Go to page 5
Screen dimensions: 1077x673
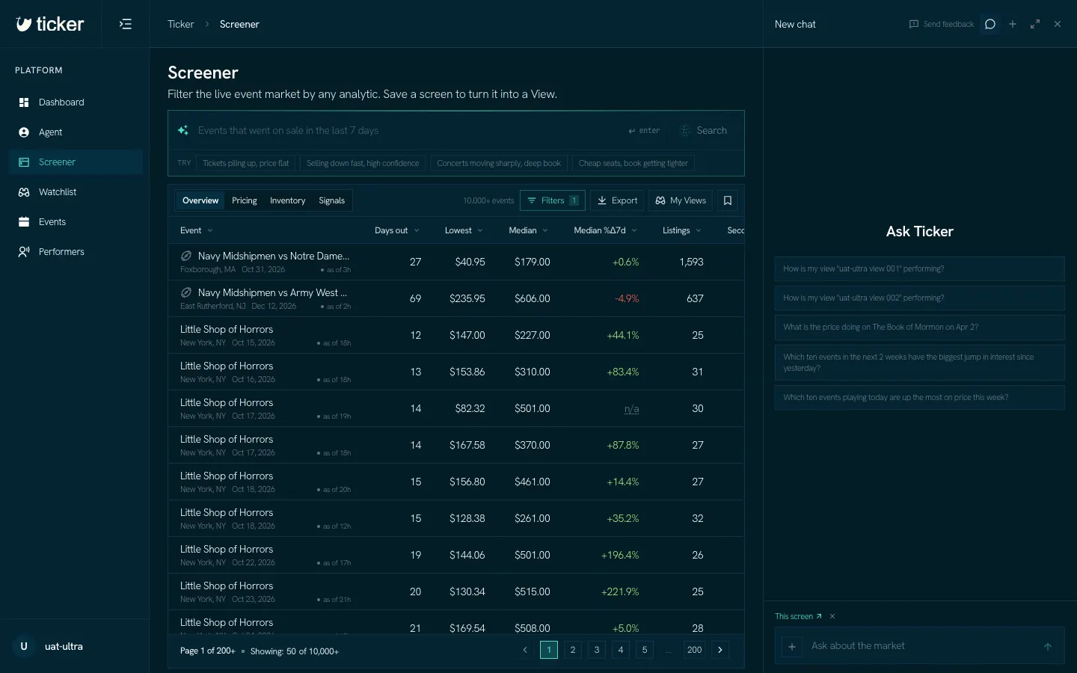[645, 650]
